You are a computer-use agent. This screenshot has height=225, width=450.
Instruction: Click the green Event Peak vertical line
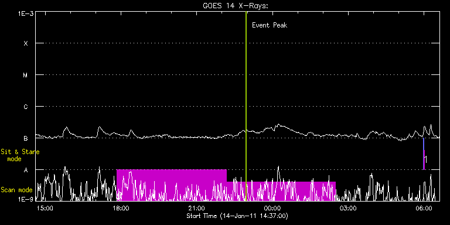click(246, 106)
